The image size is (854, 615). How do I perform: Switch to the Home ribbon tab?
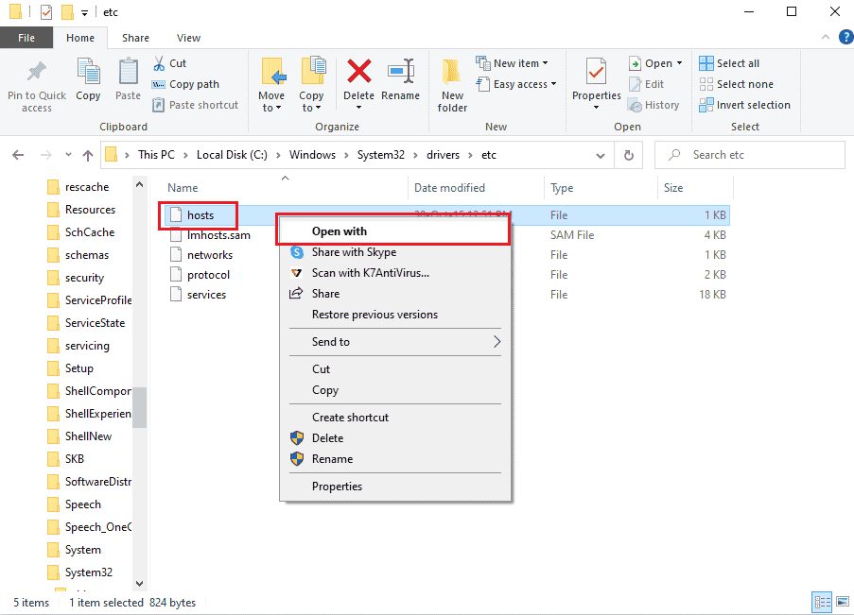[80, 38]
